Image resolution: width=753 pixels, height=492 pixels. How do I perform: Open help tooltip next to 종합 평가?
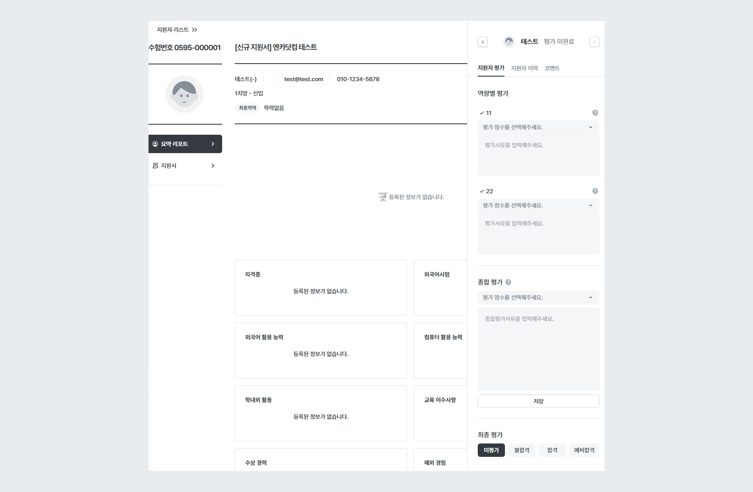[508, 282]
